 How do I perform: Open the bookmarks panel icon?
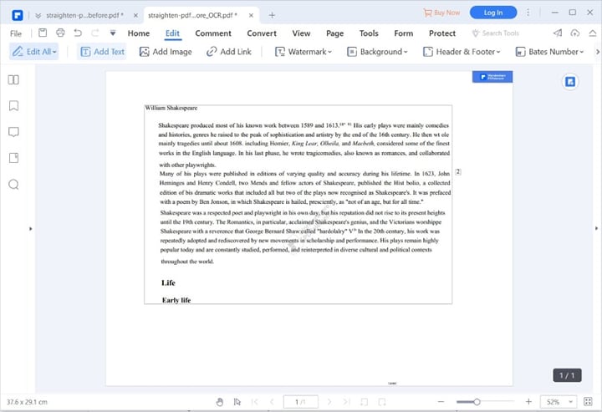[x=13, y=106]
